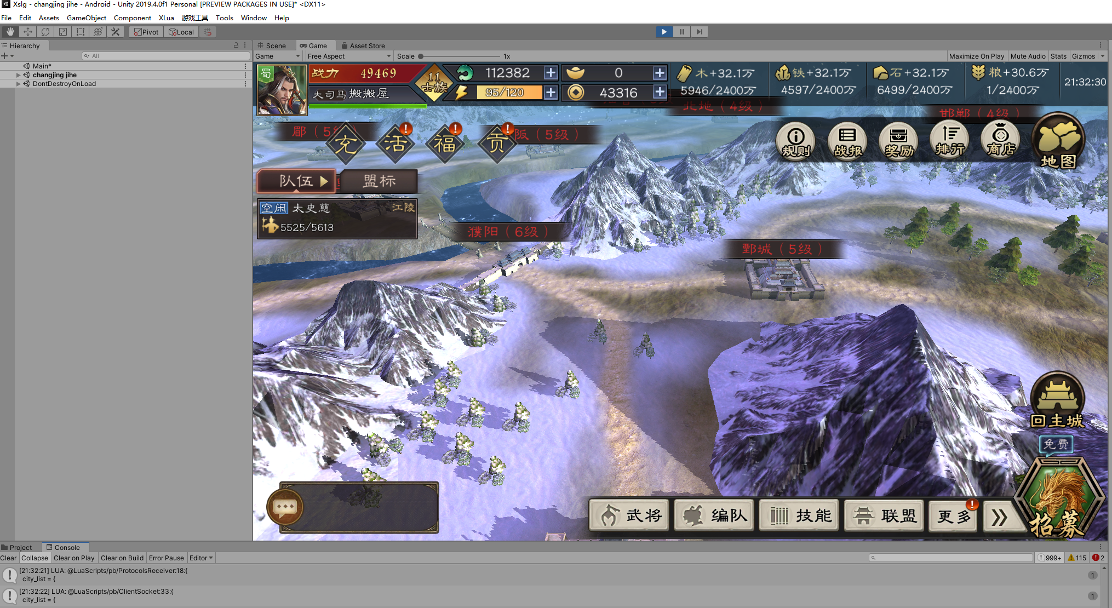The height and width of the screenshot is (608, 1112).
Task: Toggle Mute Audio
Action: pyautogui.click(x=1028, y=56)
